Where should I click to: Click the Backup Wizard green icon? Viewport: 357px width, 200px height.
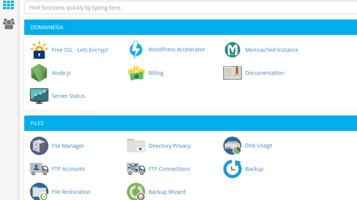coord(136,192)
